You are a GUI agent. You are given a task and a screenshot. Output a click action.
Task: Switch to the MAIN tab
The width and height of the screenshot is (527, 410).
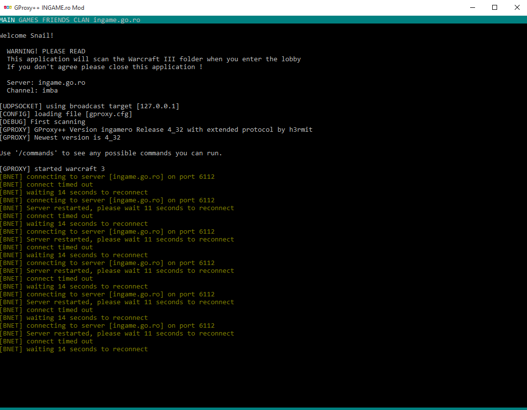[x=7, y=20]
